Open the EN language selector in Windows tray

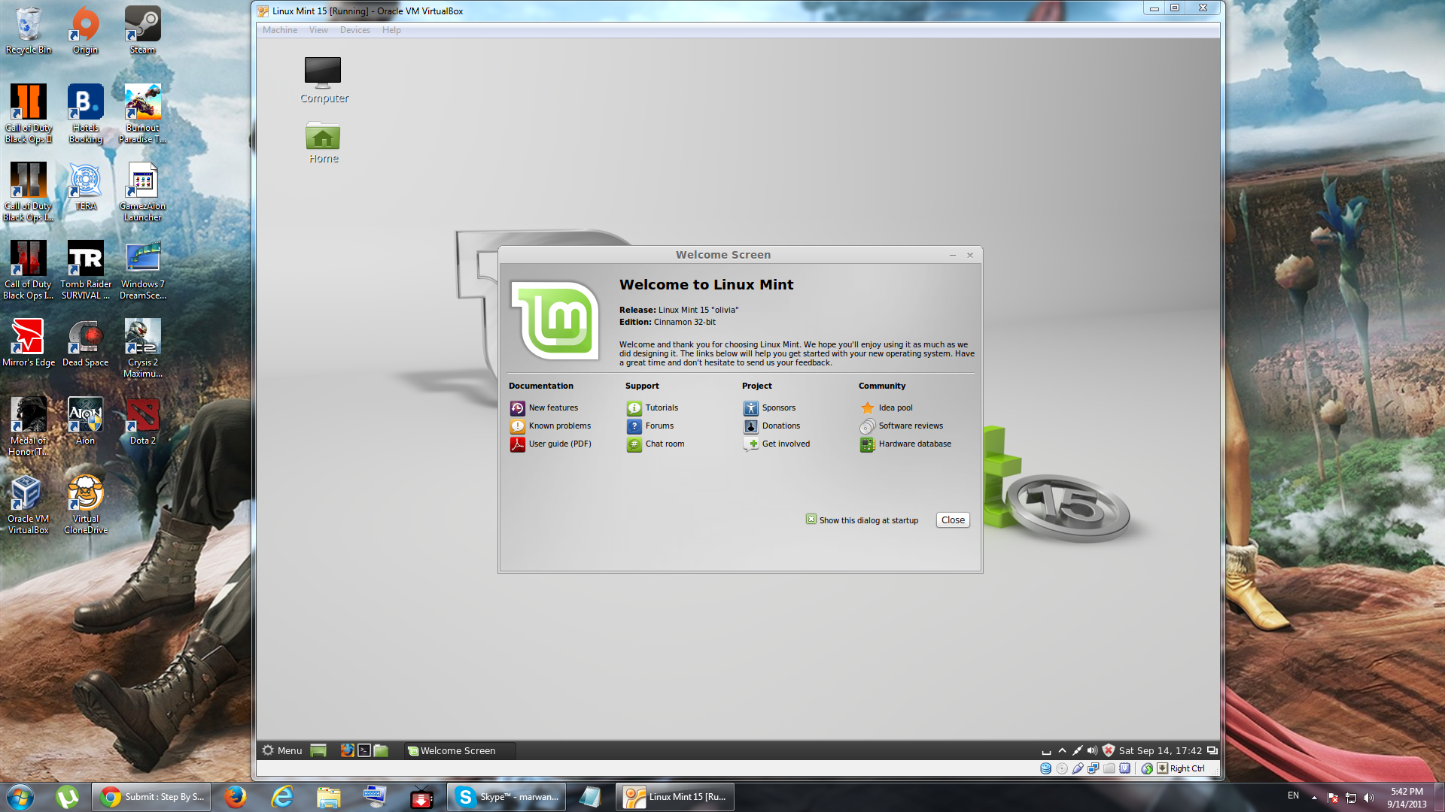[x=1294, y=795]
